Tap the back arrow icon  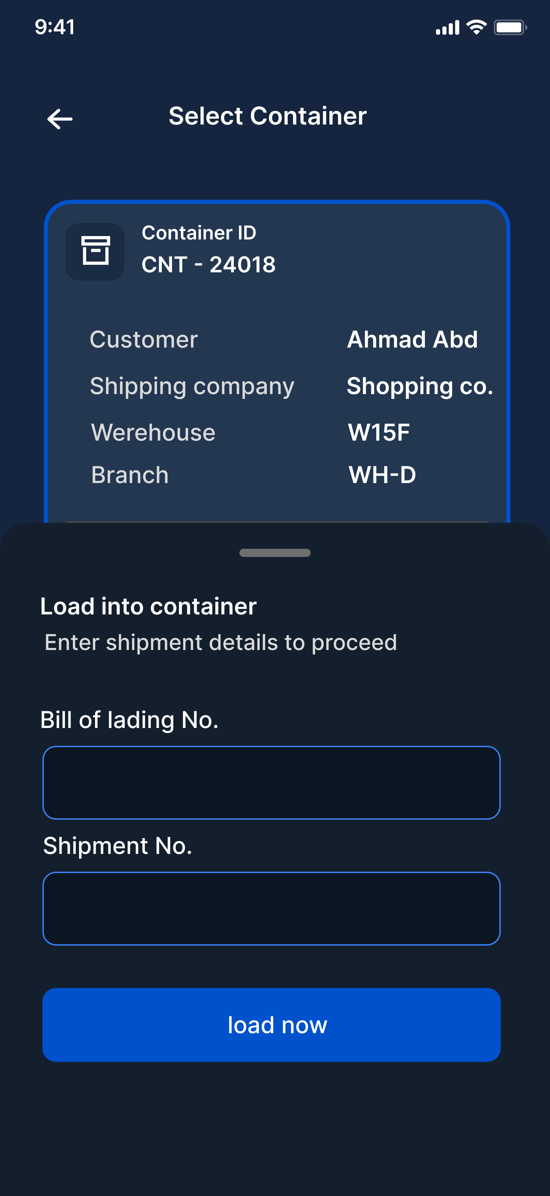60,119
